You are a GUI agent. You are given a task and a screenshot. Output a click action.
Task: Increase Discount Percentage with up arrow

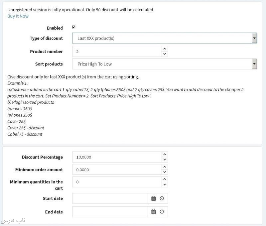(164, 155)
